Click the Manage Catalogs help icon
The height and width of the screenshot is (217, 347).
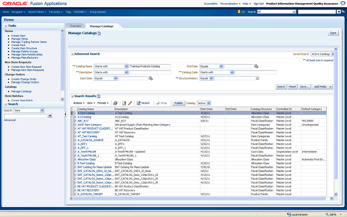pos(99,33)
